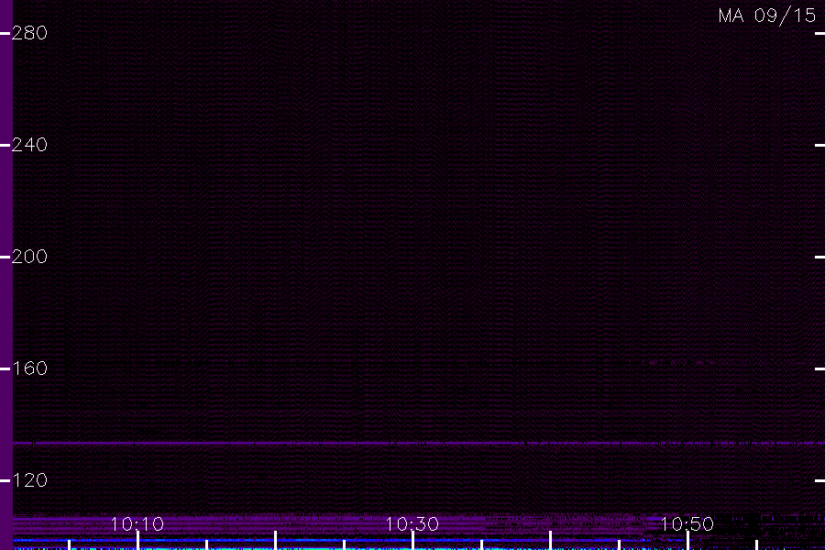
Task: Click the 10:50 time label
Action: pos(687,524)
